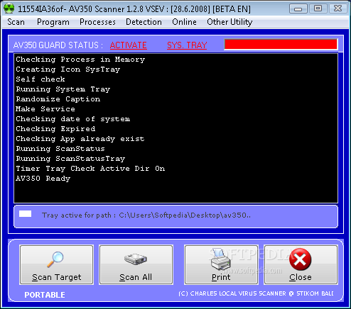Viewport: 351px width, 309px height.
Task: Open the Processes menu
Action: 97,22
